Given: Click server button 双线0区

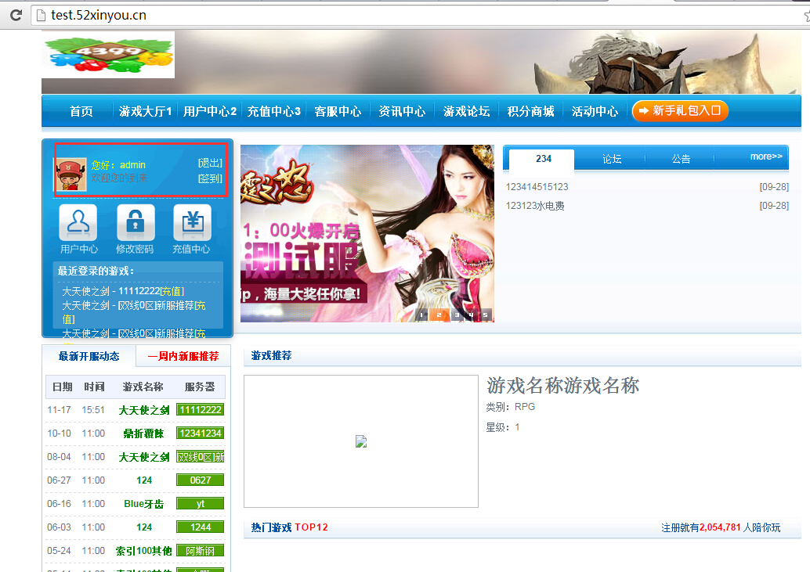Looking at the screenshot, I should pyautogui.click(x=201, y=457).
